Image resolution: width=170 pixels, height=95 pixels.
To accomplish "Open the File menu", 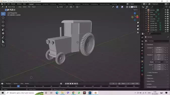I will point(5,4).
